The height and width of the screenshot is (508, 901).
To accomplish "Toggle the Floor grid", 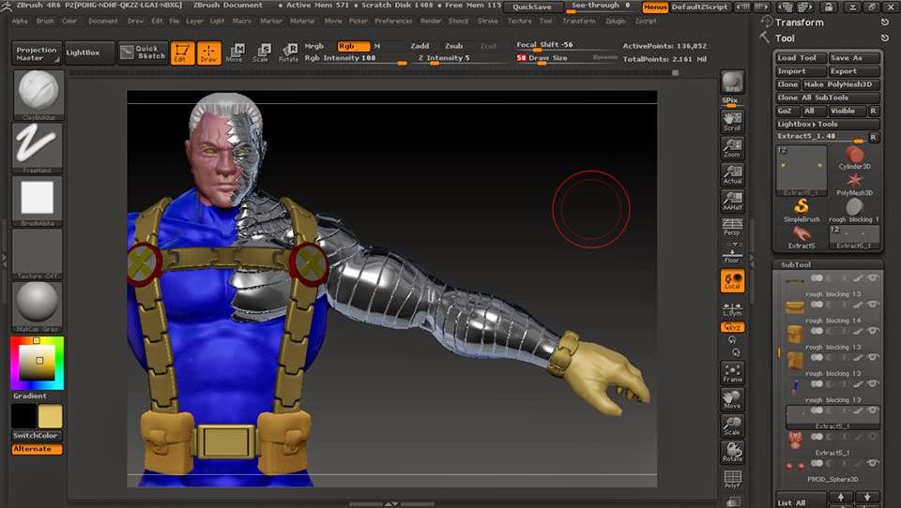I will click(732, 254).
